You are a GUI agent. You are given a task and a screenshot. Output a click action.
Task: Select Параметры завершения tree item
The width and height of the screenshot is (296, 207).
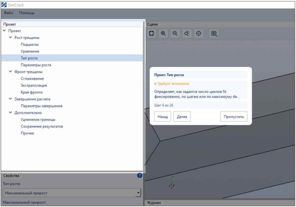pos(42,106)
